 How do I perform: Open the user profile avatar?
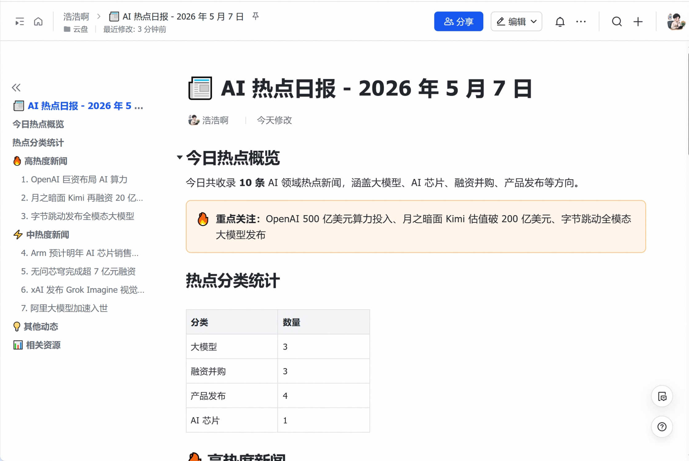click(x=676, y=22)
